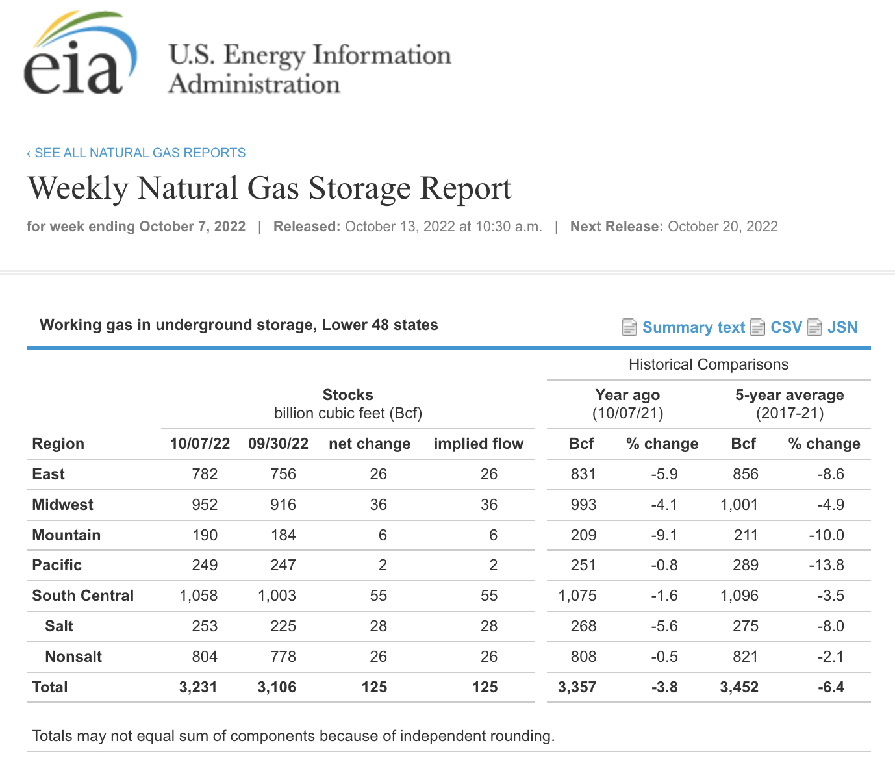This screenshot has height=769, width=895.
Task: Click the 10/07/22 column header
Action: pyautogui.click(x=200, y=444)
